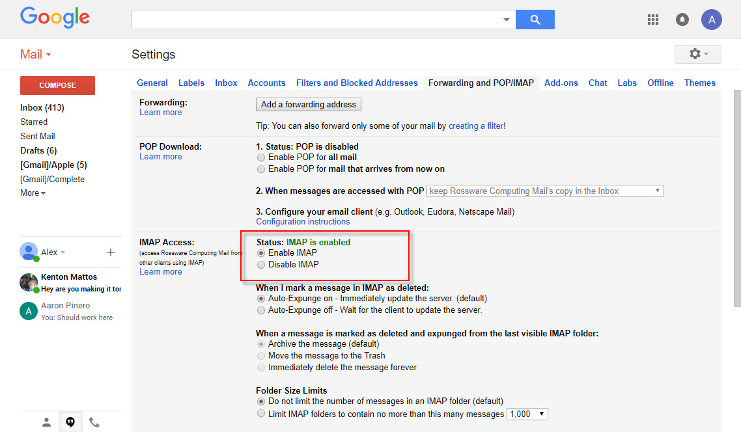
Task: Select Auto-Expunge off option
Action: point(262,311)
